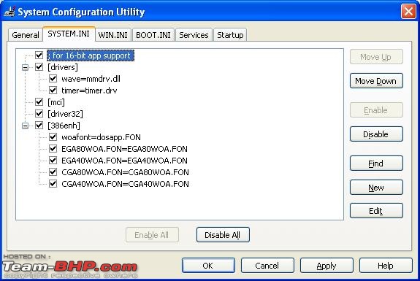
Task: Click the New button
Action: coord(376,188)
